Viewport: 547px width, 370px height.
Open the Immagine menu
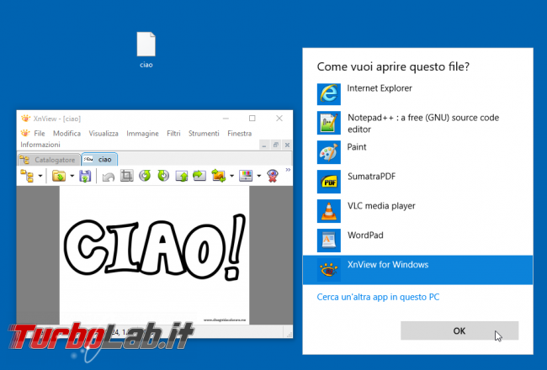coord(142,133)
